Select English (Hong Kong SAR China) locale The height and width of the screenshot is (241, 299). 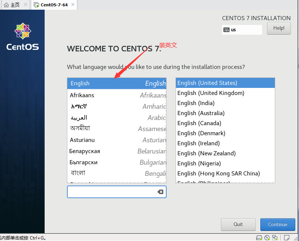click(x=225, y=174)
